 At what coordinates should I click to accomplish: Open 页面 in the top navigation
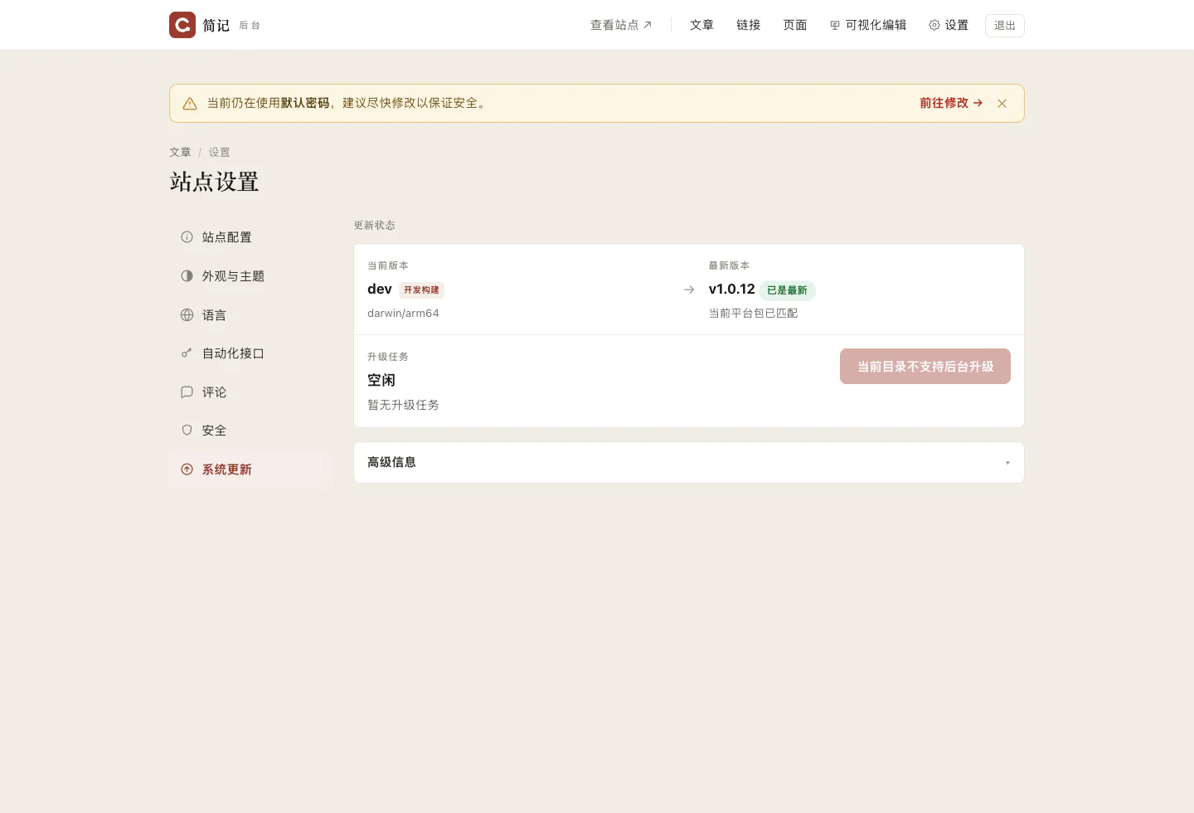click(794, 26)
